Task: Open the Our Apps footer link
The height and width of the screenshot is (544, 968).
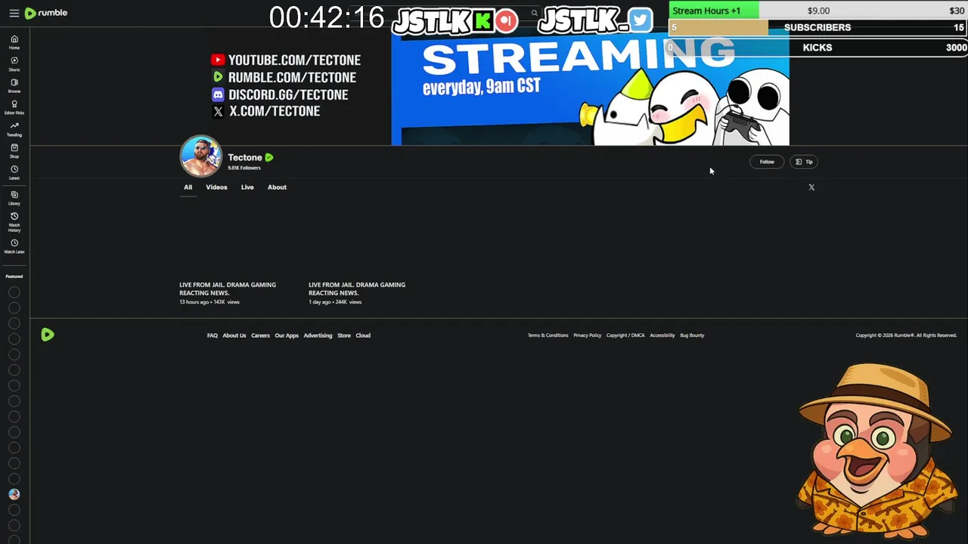Action: 287,335
